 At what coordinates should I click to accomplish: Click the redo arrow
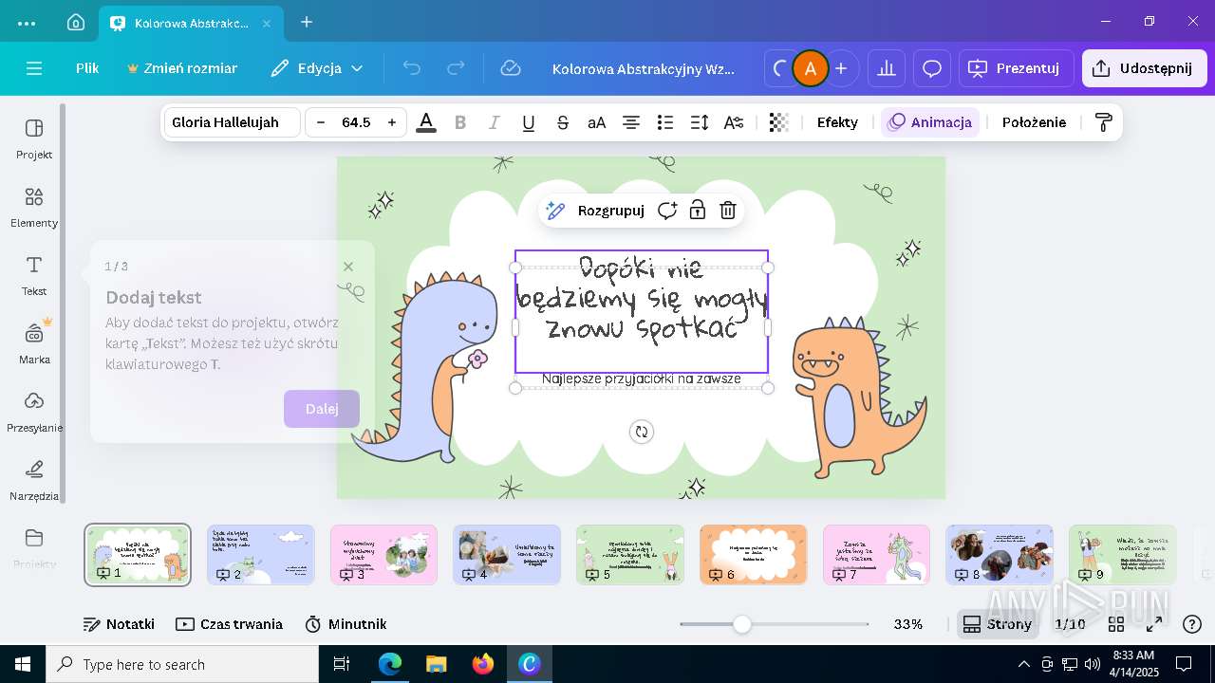tap(456, 68)
